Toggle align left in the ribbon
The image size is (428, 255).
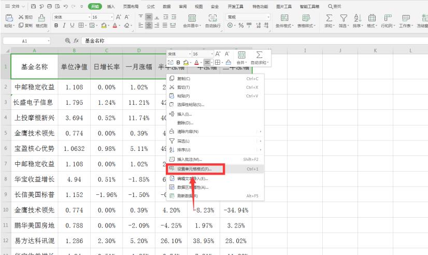[x=140, y=25]
